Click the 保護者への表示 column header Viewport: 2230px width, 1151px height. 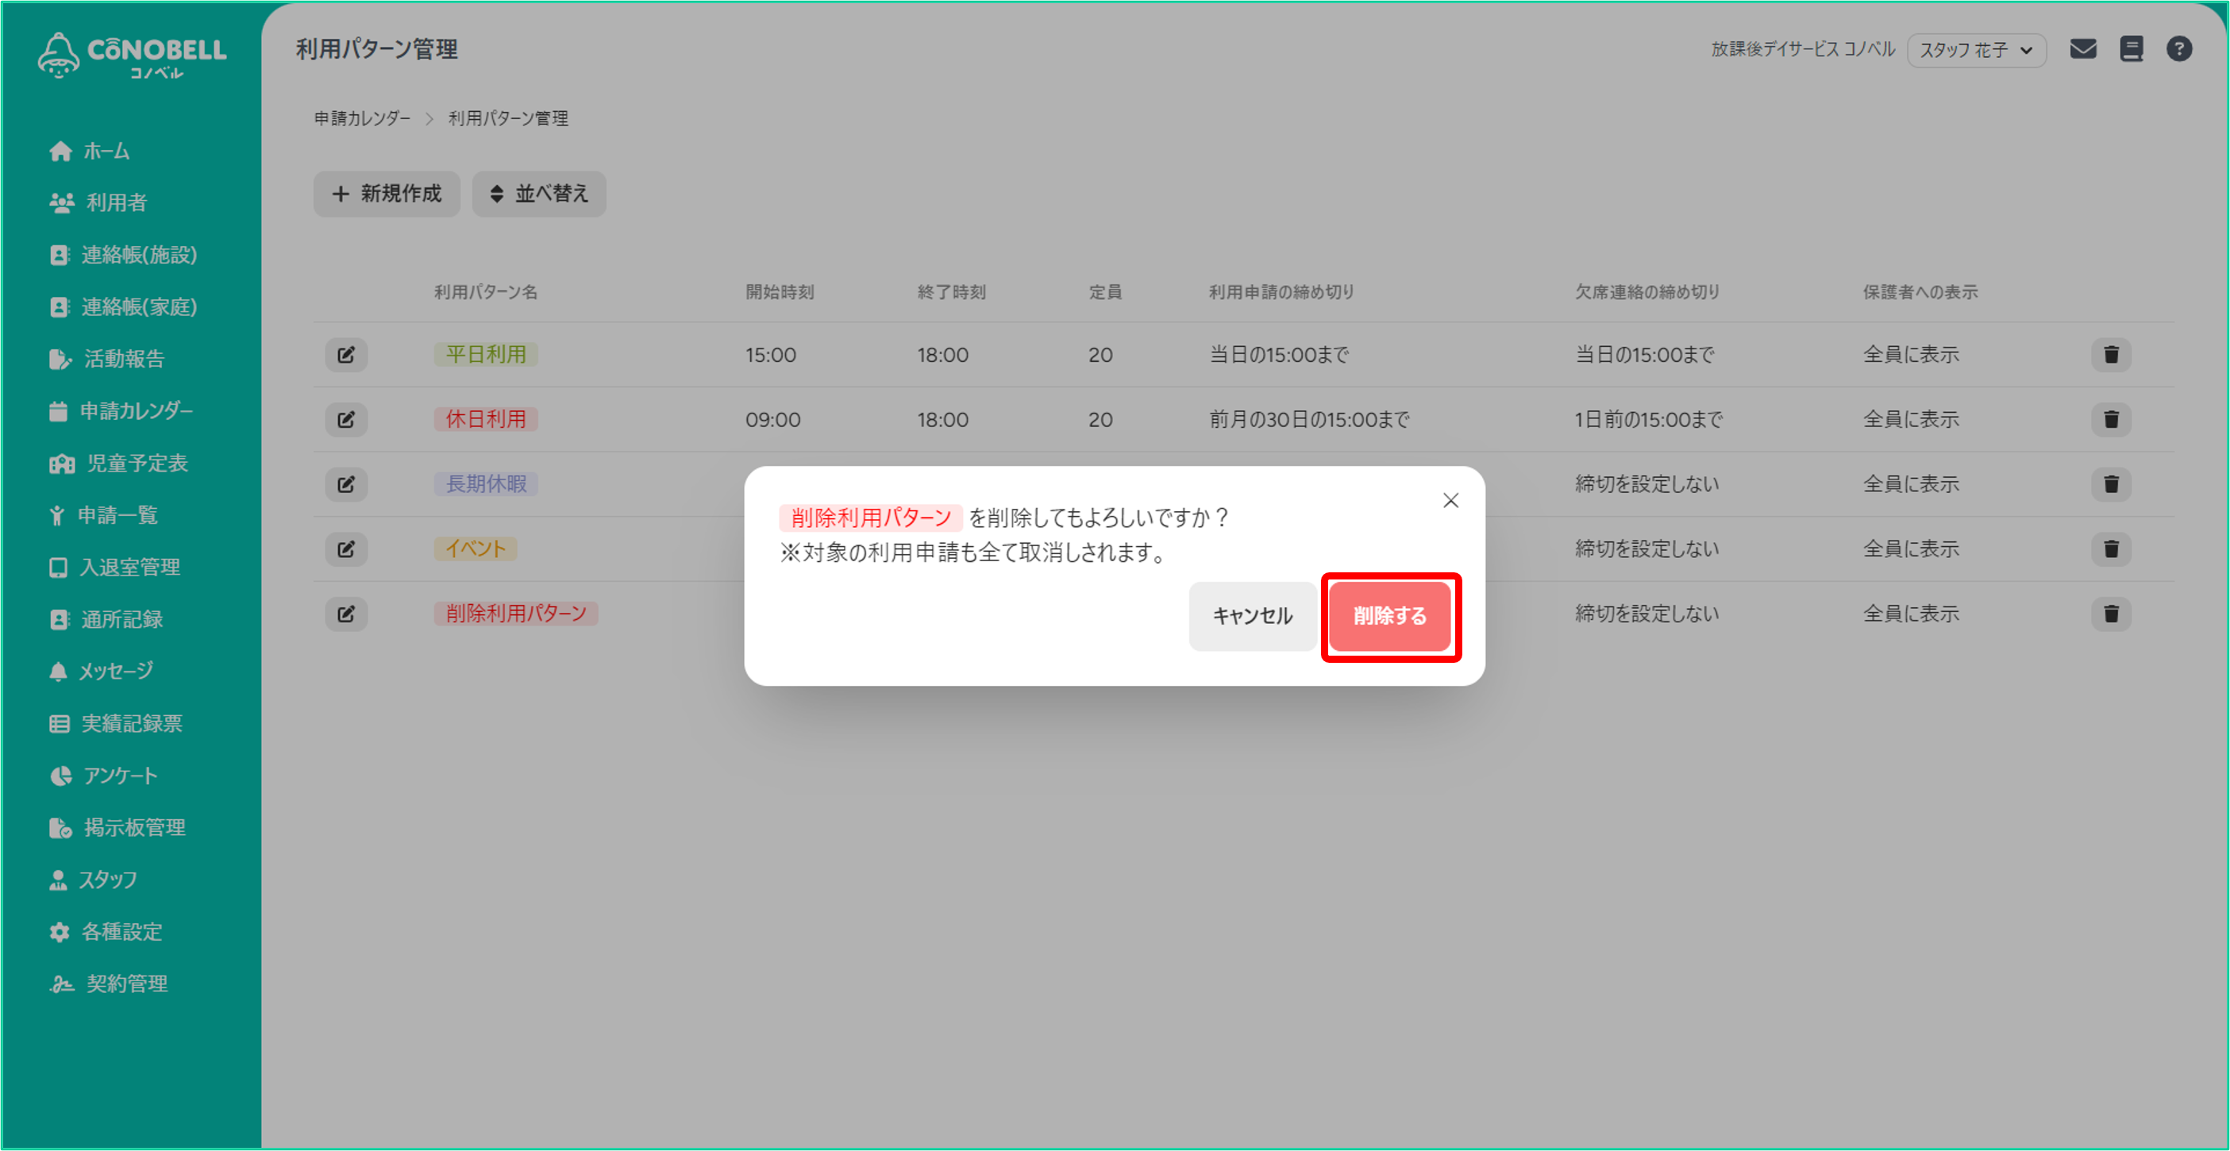coord(1920,292)
